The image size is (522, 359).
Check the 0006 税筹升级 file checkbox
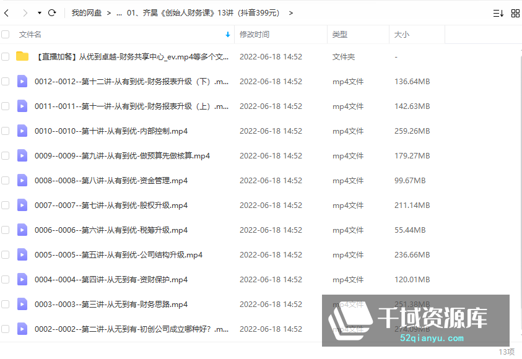pos(6,230)
